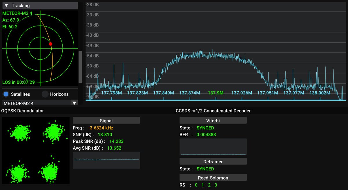
Task: Click the METEOR-M2 4 polar plot label
Action: [x=17, y=13]
